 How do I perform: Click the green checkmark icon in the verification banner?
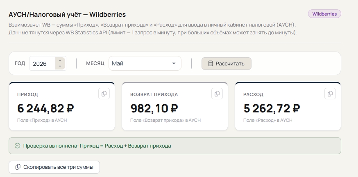(x=17, y=146)
